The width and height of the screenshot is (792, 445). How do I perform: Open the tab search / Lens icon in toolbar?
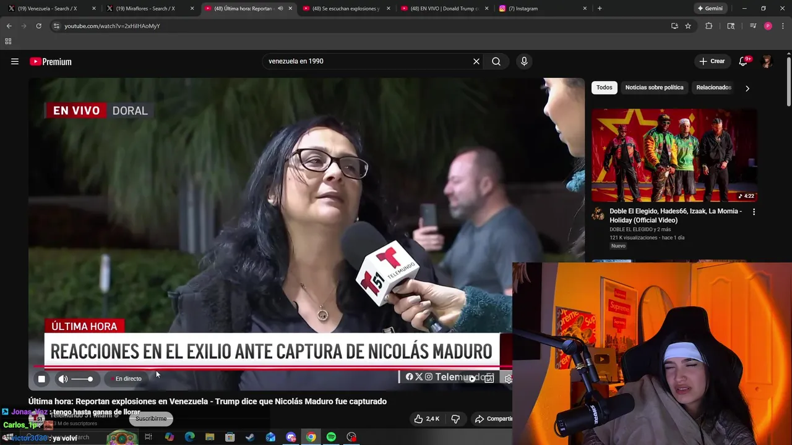731,26
